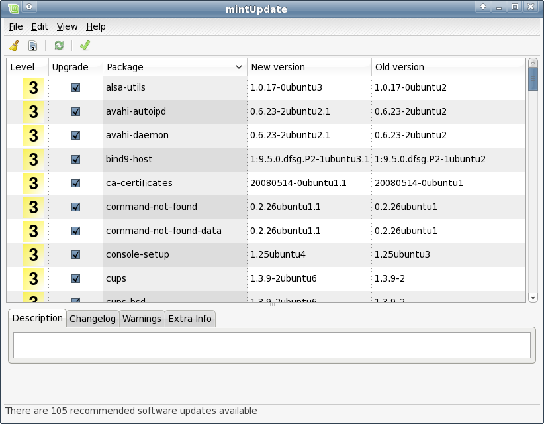
Task: Switch to the Warnings tab
Action: pyautogui.click(x=142, y=319)
